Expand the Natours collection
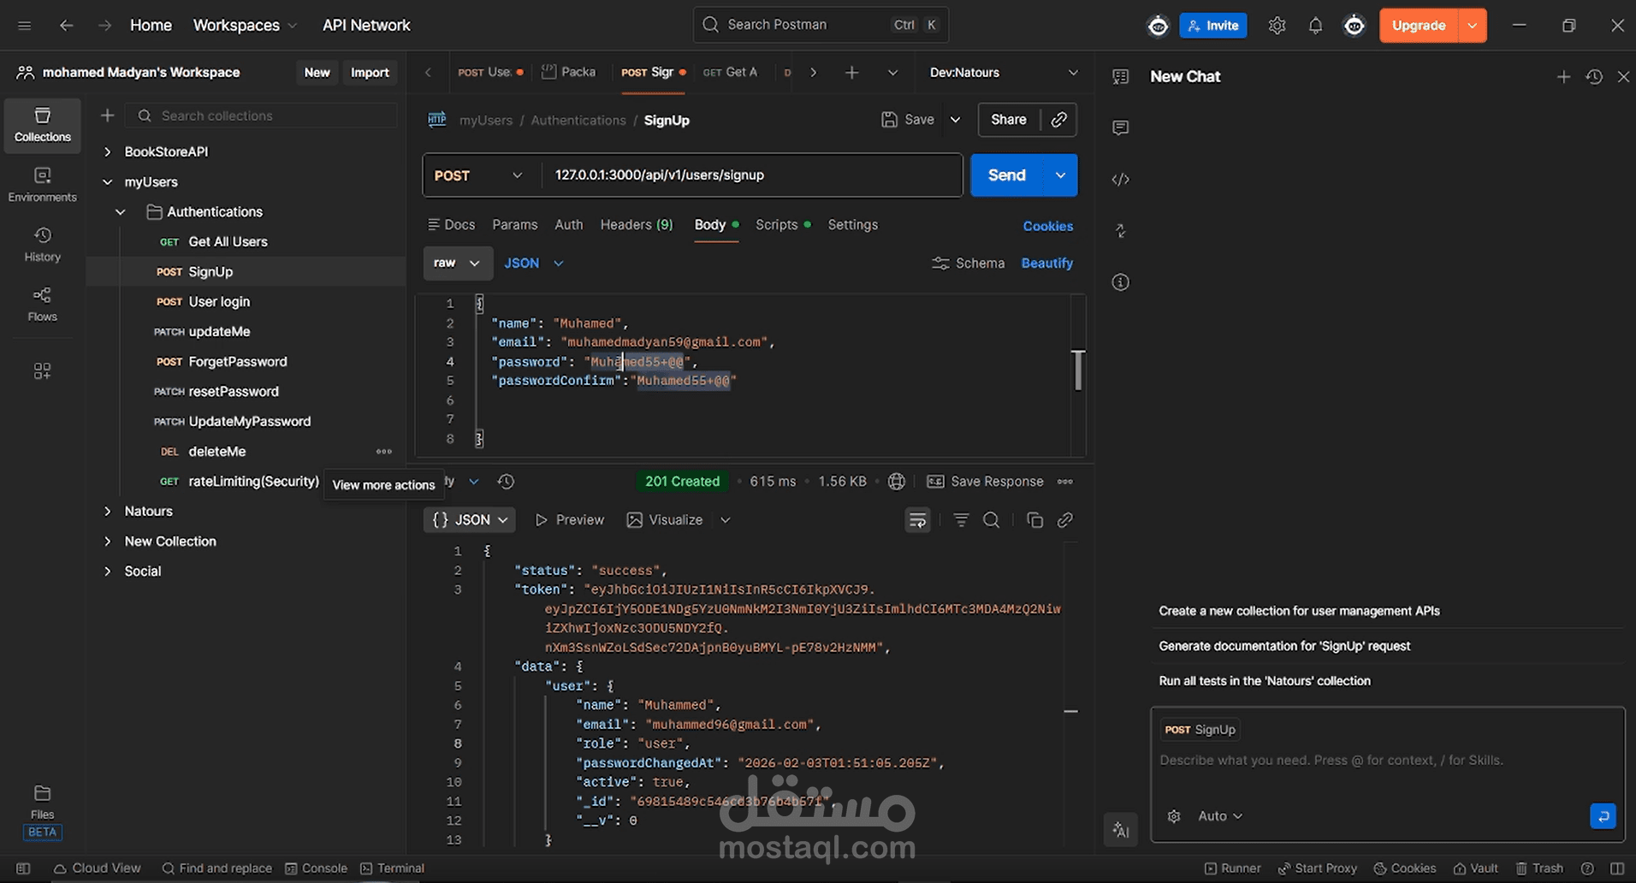Image resolution: width=1636 pixels, height=883 pixels. tap(107, 512)
